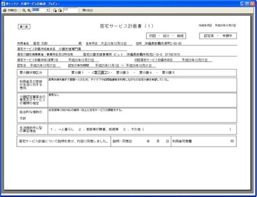The width and height of the screenshot is (257, 197).
Task: Click the 生活援助中心型の算定理由 label cell
Action: point(33,129)
